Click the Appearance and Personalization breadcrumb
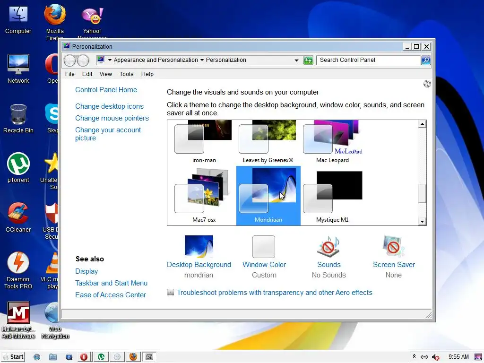The image size is (484, 363). pos(156,60)
